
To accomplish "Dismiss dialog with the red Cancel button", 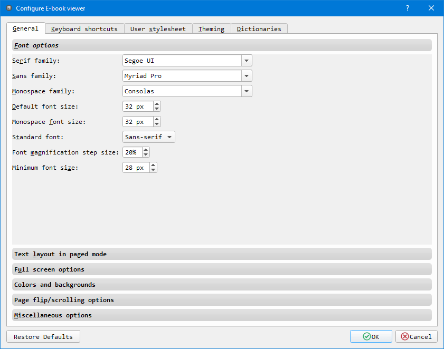I will pos(416,336).
